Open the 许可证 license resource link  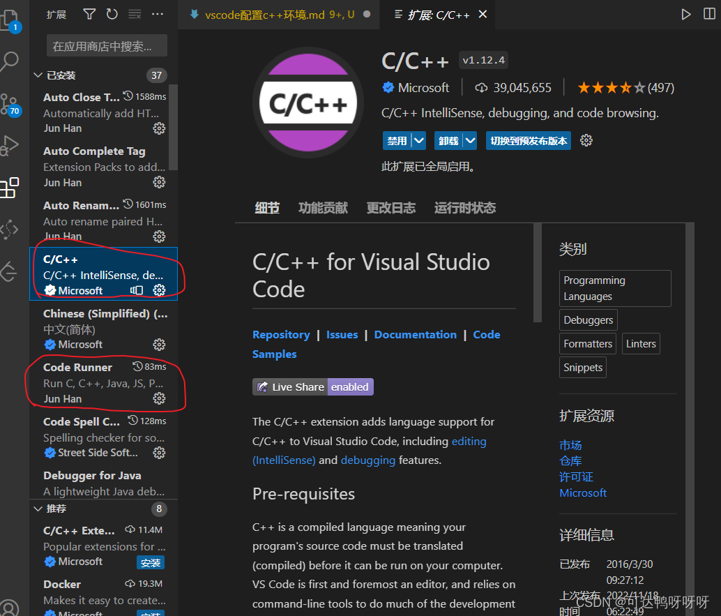576,477
